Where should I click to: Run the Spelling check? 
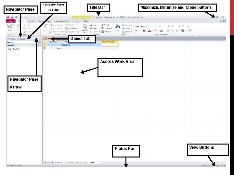tap(106, 28)
